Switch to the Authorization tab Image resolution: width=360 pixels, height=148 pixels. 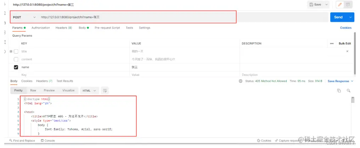[x=41, y=28]
